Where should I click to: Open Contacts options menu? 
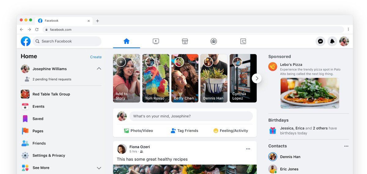coord(346,146)
